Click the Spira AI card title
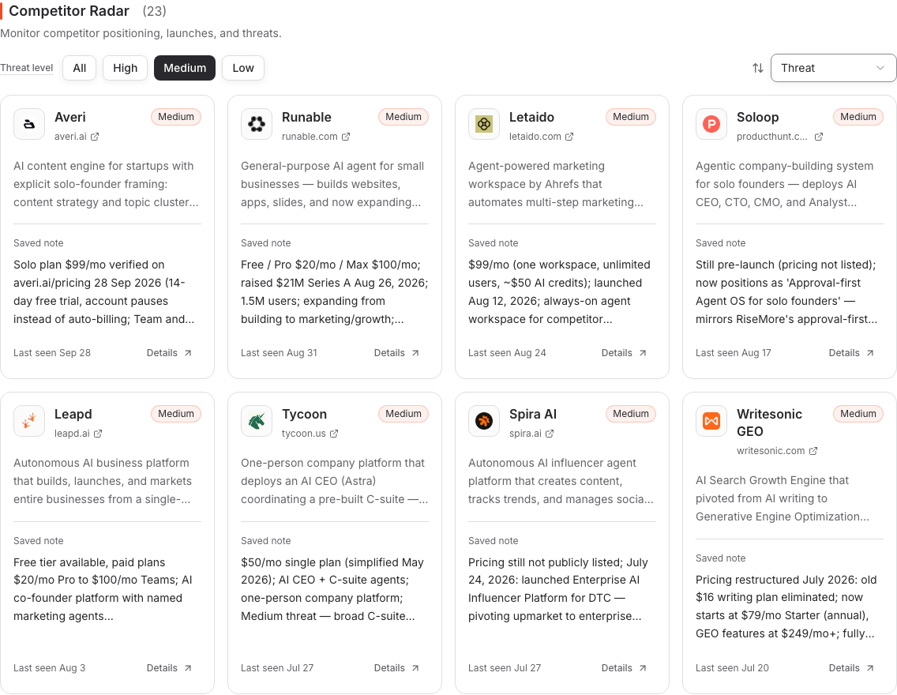 click(532, 414)
